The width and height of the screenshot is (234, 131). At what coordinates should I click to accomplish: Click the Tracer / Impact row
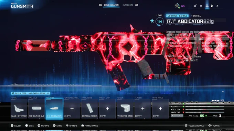183,56
